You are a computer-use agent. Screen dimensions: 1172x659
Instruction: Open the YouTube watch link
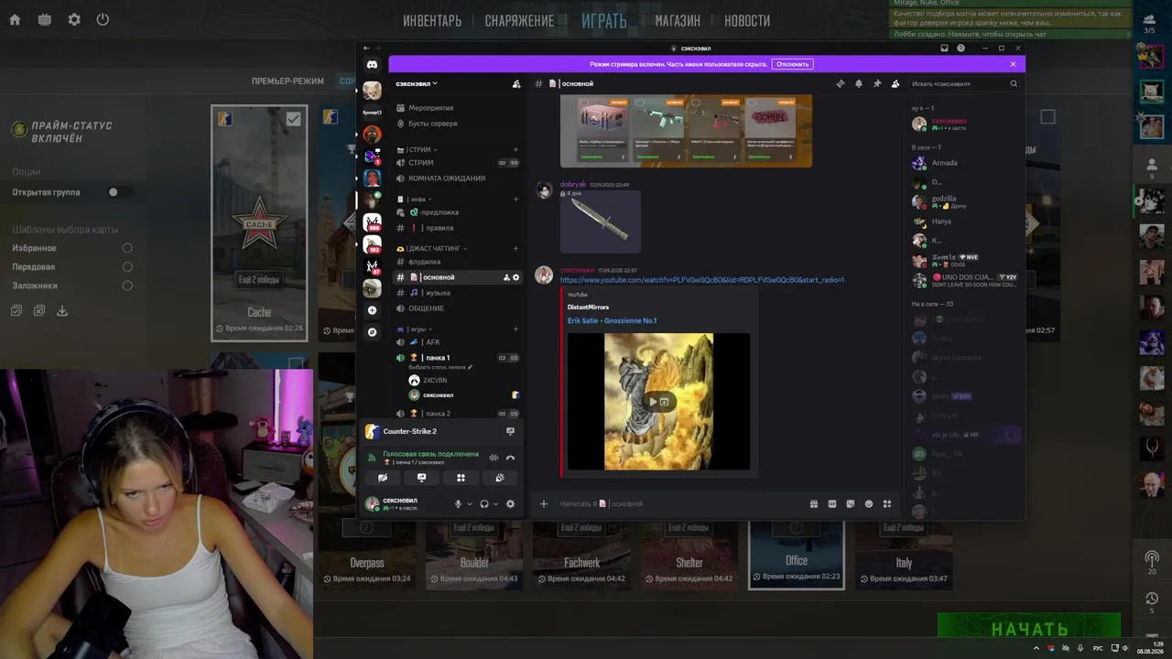pyautogui.click(x=702, y=279)
